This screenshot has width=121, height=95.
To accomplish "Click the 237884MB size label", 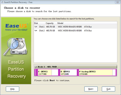I will coord(83,74).
